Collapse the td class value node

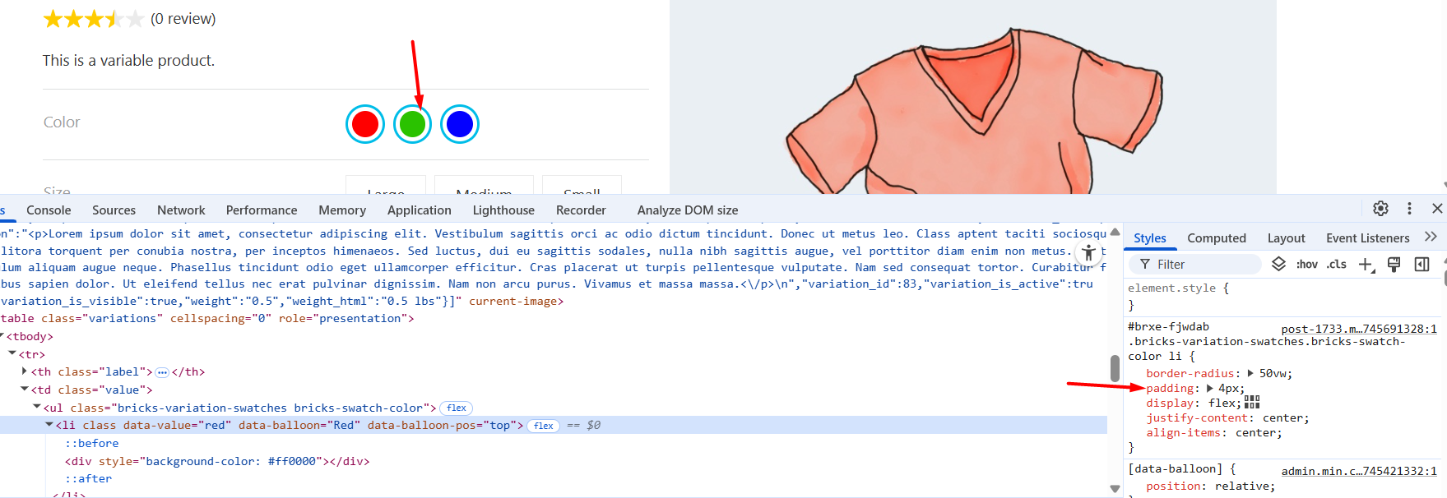(25, 389)
